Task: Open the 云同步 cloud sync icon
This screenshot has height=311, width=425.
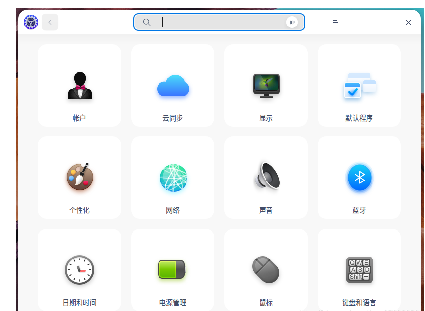Action: pyautogui.click(x=173, y=86)
